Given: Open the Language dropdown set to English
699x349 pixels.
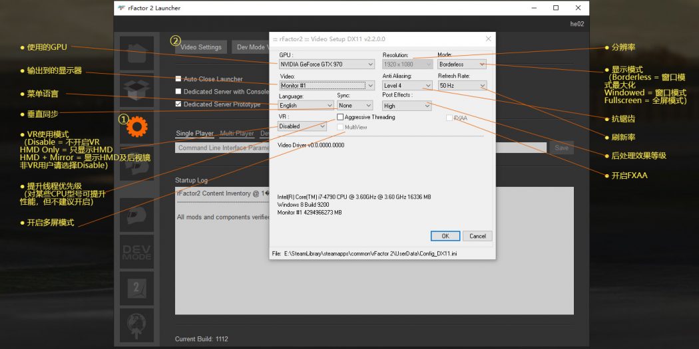Looking at the screenshot, I should [306, 106].
